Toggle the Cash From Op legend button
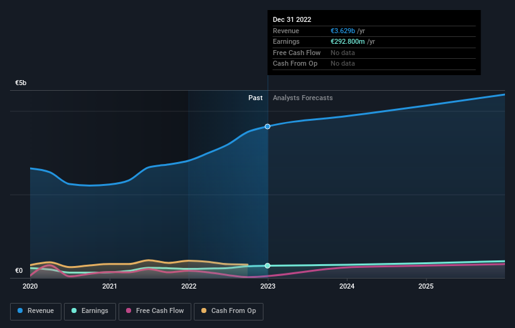Screen dimensions: 515x328 click(x=228, y=311)
